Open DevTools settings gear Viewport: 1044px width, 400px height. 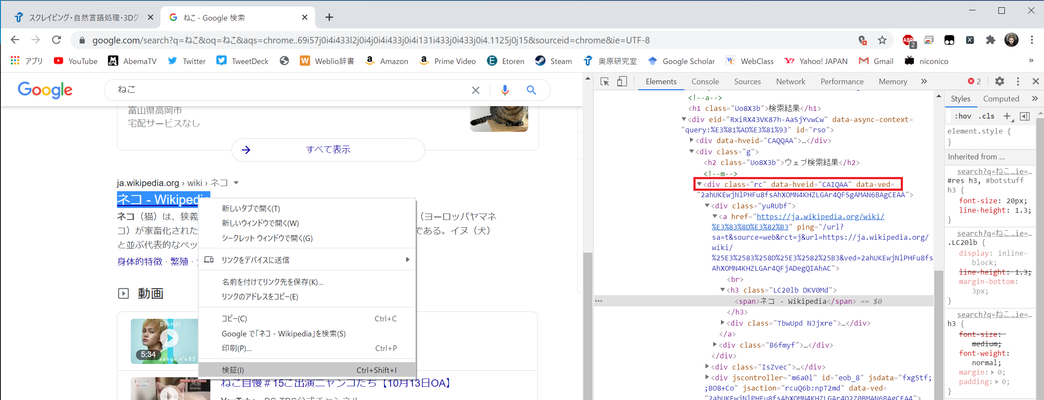1000,81
